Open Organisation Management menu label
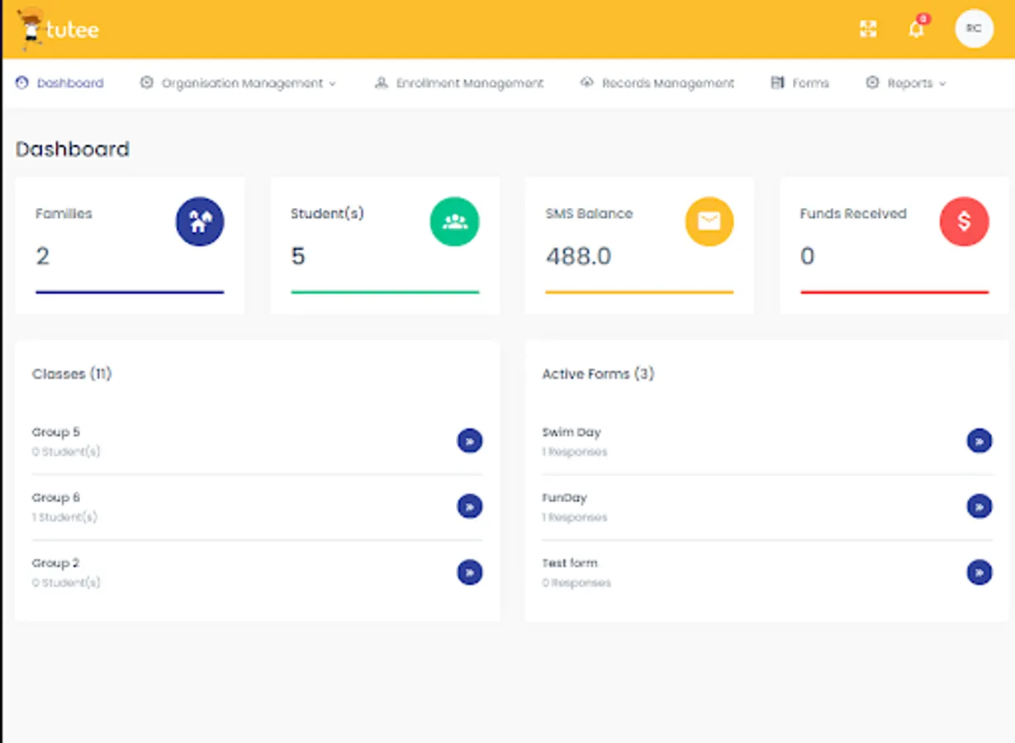Screen dimensions: 1015x743 tap(243, 83)
